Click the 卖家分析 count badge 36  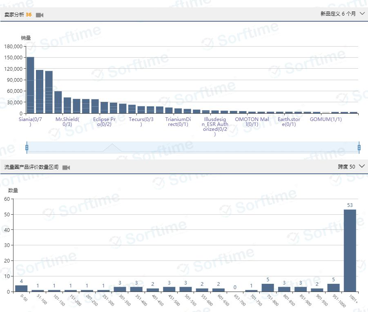click(x=29, y=15)
